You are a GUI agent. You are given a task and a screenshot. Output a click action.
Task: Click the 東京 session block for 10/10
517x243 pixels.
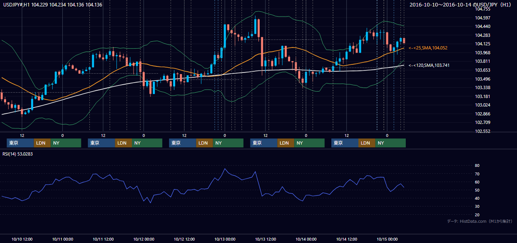20,143
